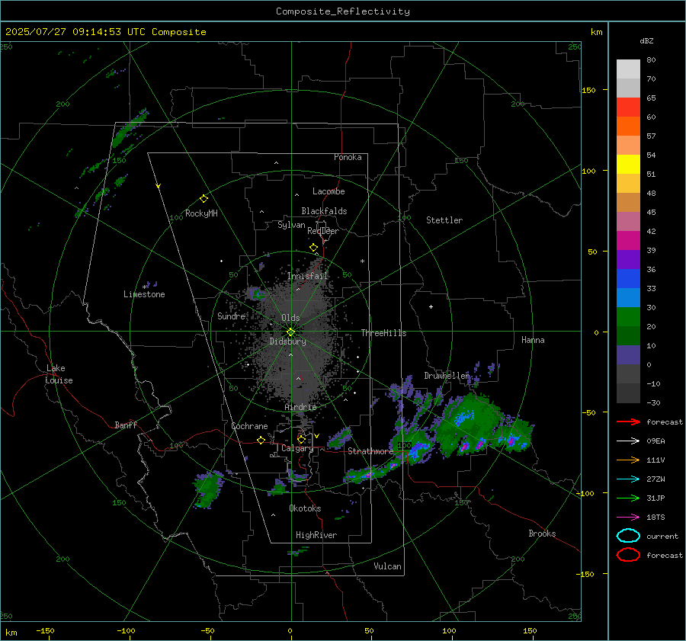Click the Olds city label
686x641 pixels.
pyautogui.click(x=290, y=318)
